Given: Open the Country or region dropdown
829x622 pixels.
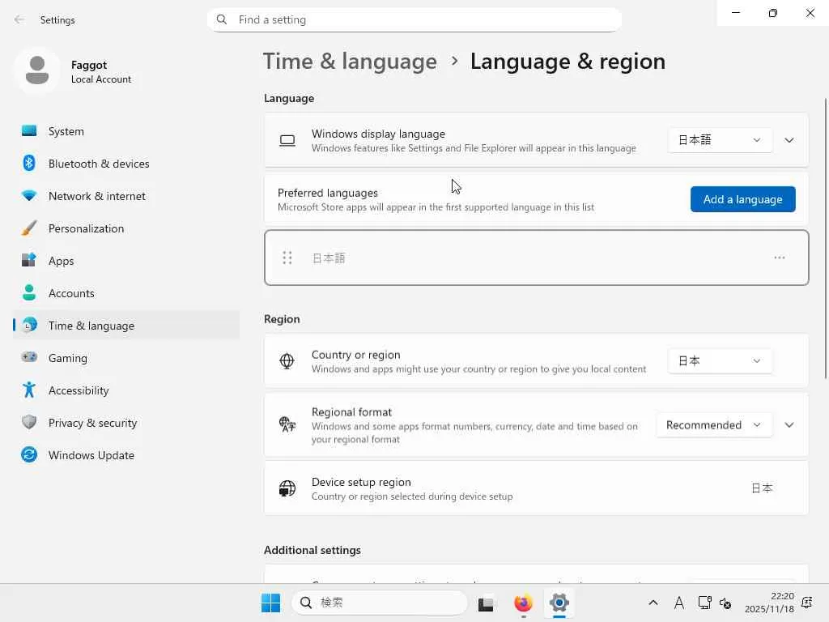Looking at the screenshot, I should click(x=719, y=361).
